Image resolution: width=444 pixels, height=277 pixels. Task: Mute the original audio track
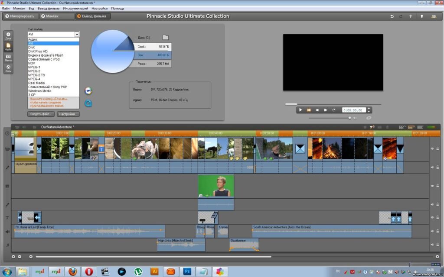pos(432,167)
